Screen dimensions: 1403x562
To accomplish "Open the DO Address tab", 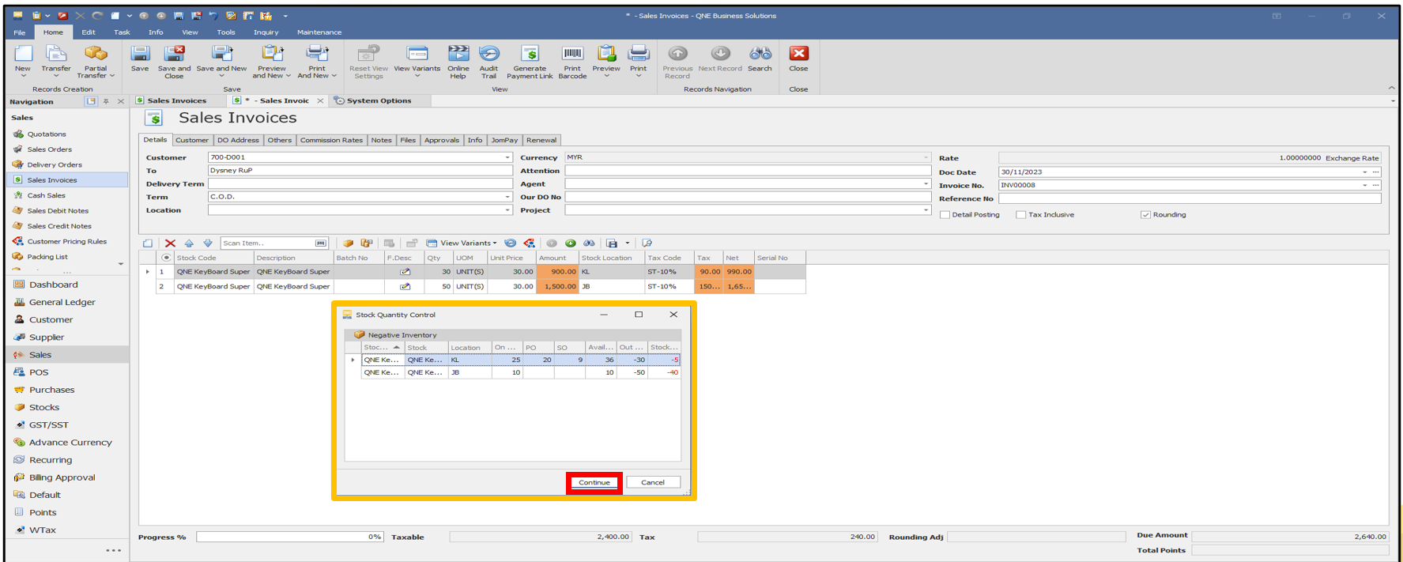I will [238, 140].
